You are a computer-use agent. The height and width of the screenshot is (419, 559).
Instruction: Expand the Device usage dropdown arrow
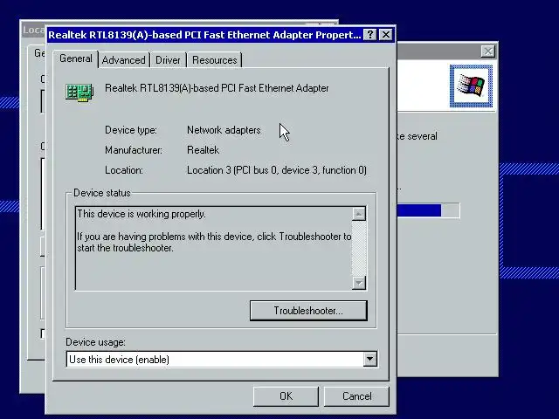tap(370, 359)
